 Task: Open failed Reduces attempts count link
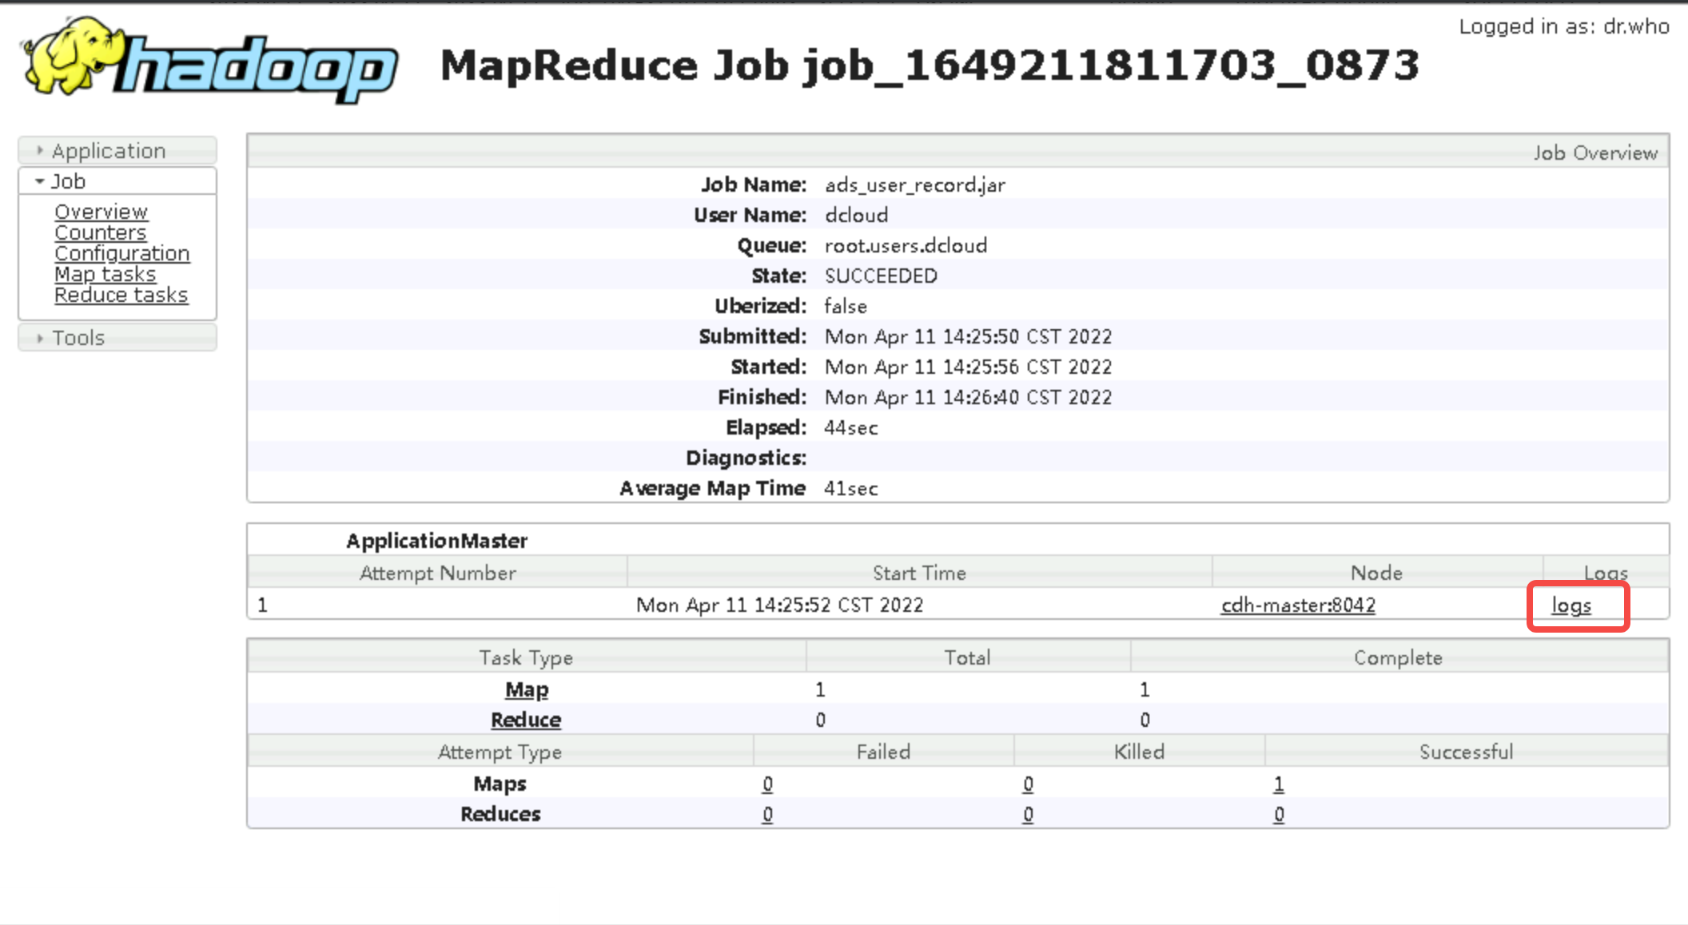click(767, 814)
